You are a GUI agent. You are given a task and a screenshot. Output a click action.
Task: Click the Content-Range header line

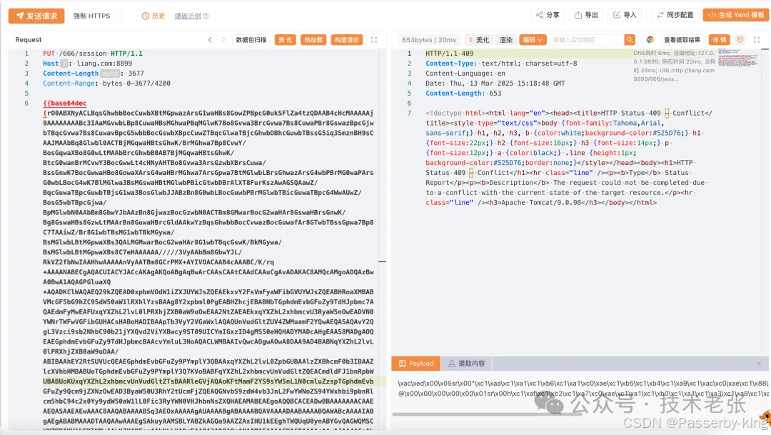coord(106,83)
